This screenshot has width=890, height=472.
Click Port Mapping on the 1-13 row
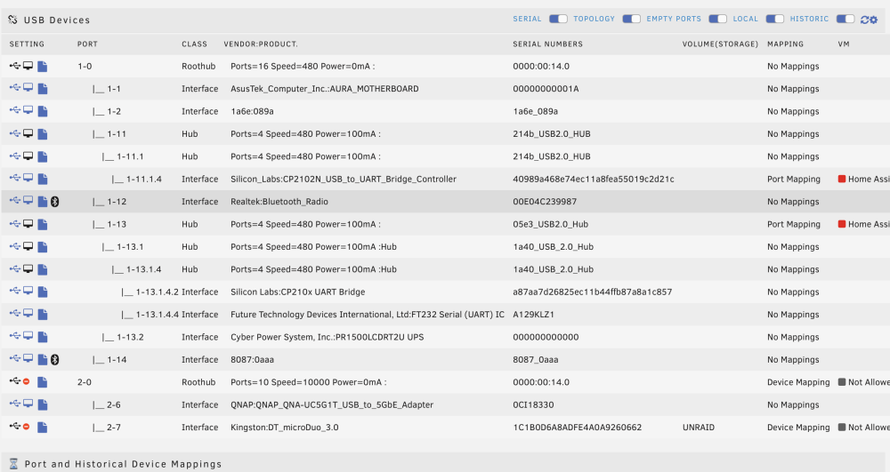pos(794,224)
